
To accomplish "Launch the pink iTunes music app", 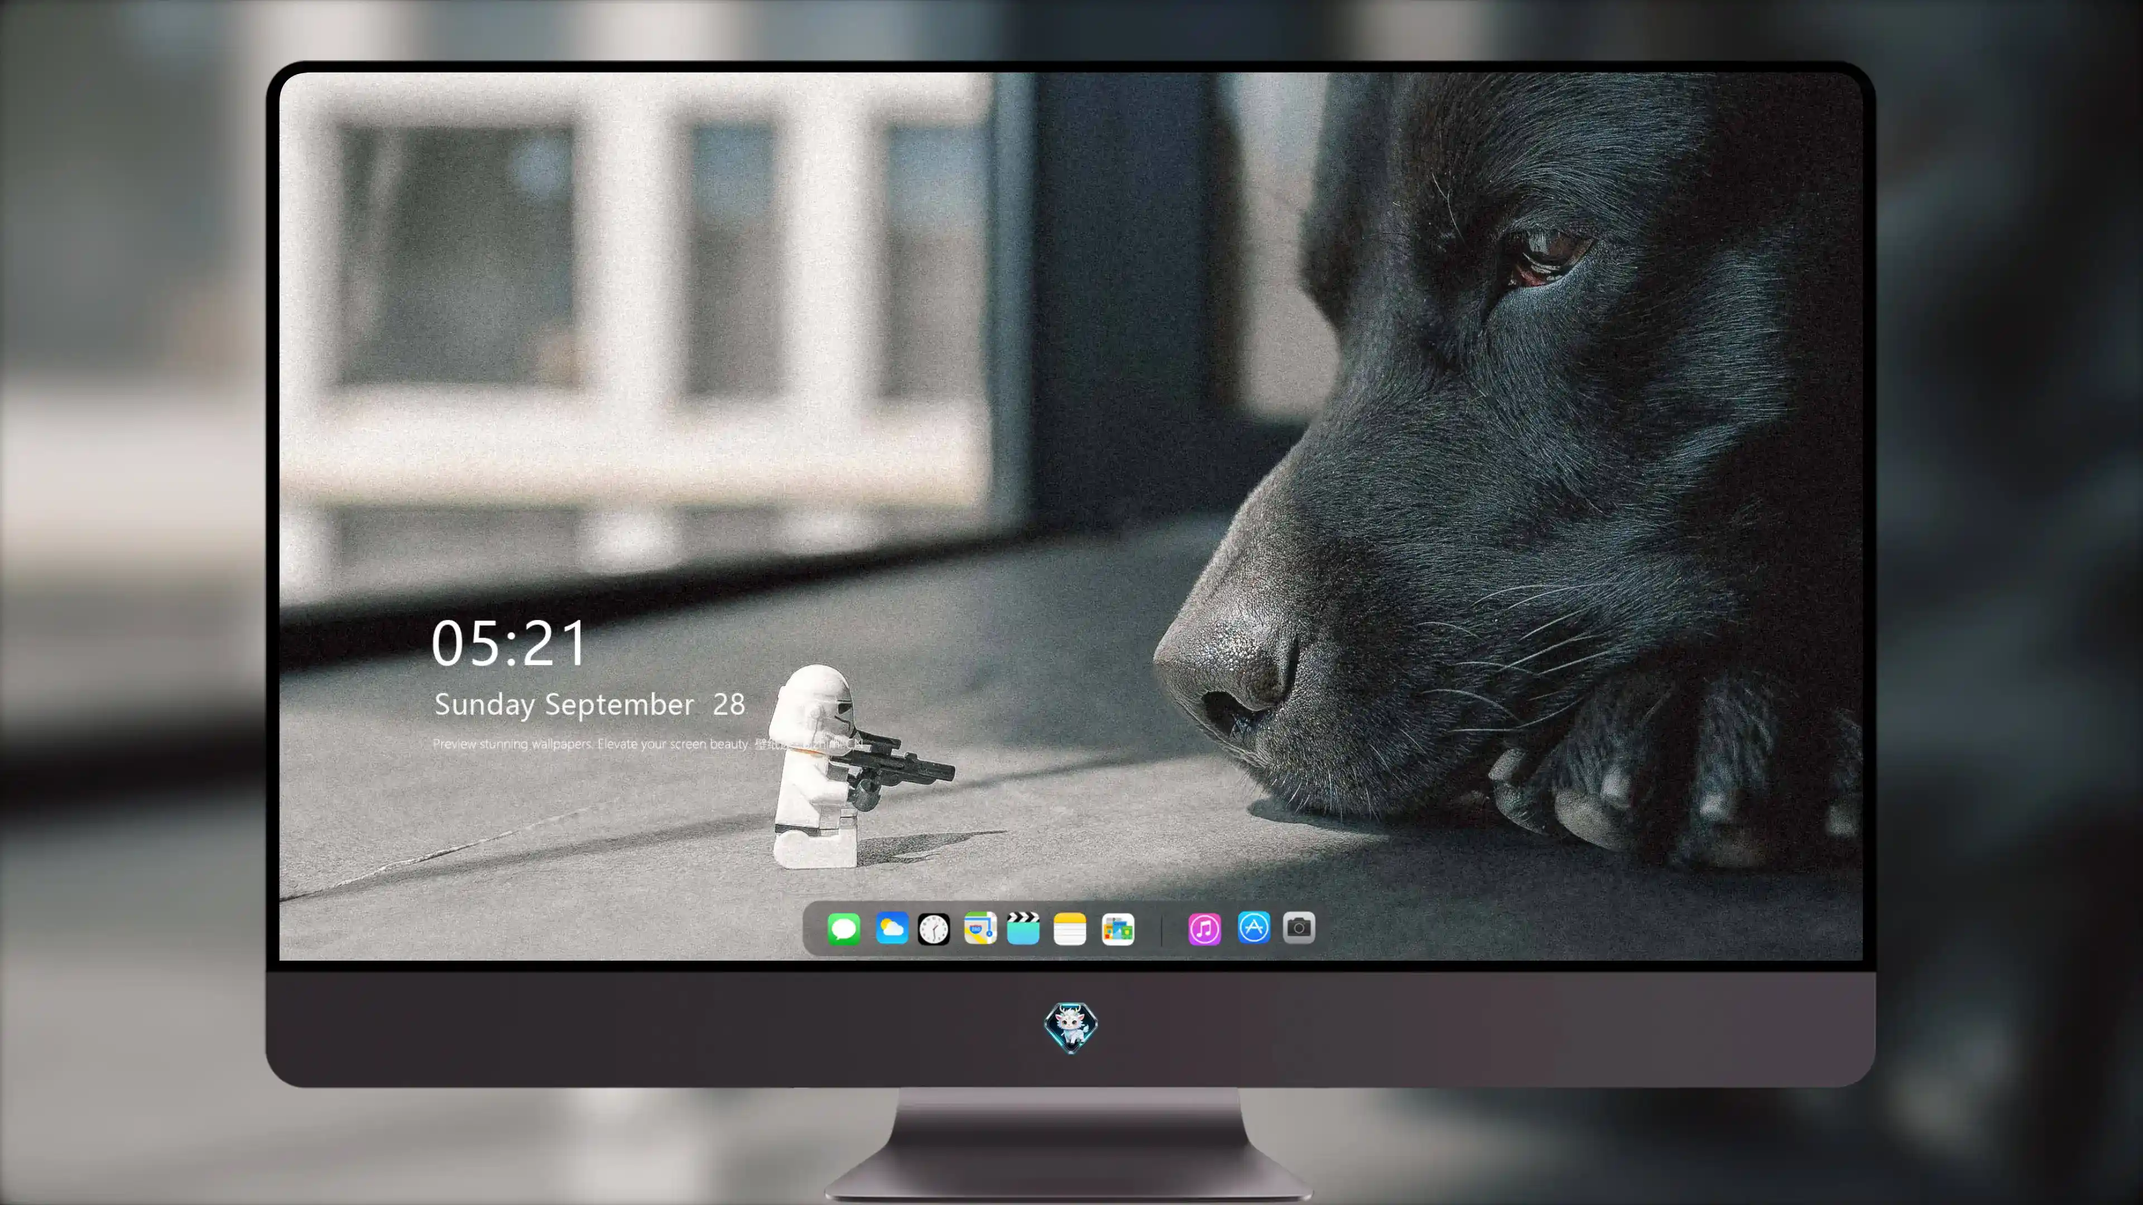I will pos(1205,928).
